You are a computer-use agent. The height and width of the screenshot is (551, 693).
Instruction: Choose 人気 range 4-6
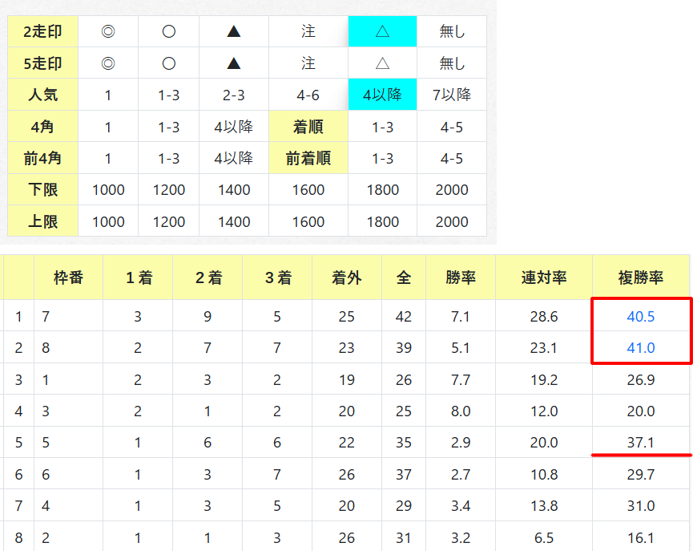click(308, 95)
